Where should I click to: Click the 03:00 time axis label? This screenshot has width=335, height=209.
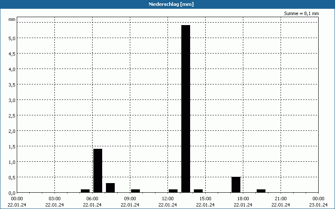[x=55, y=199]
